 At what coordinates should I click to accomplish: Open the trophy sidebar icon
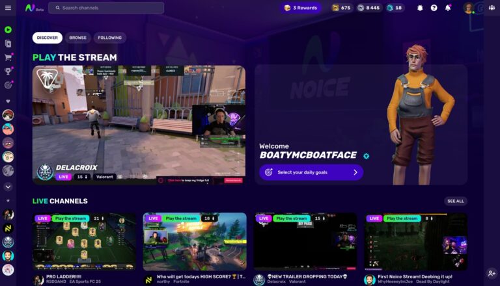pyautogui.click(x=8, y=71)
